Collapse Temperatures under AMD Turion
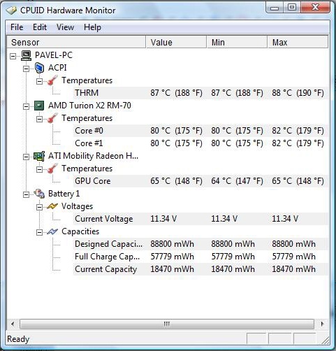This screenshot has height=351, width=336. point(39,119)
